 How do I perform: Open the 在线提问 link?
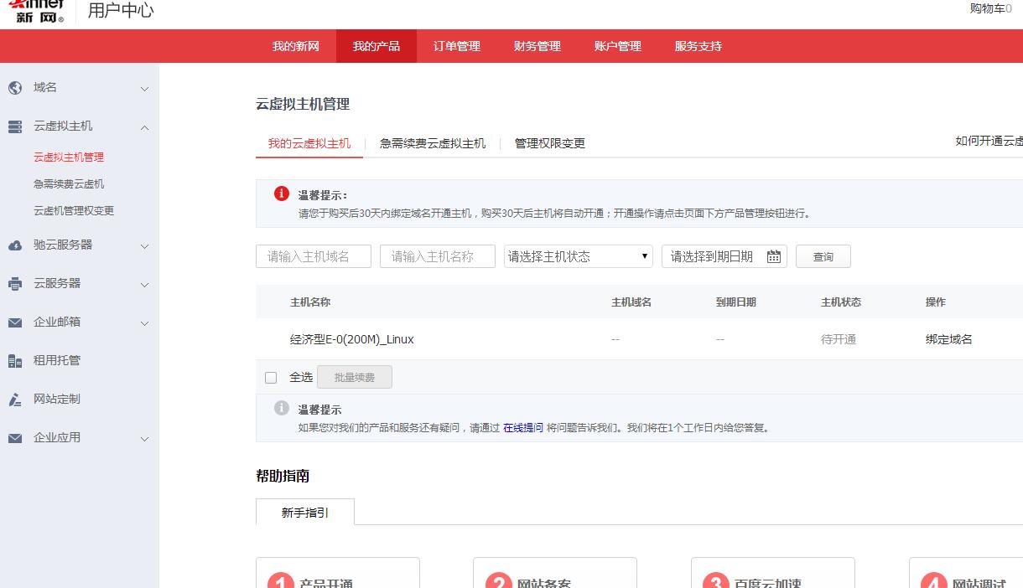coord(522,427)
